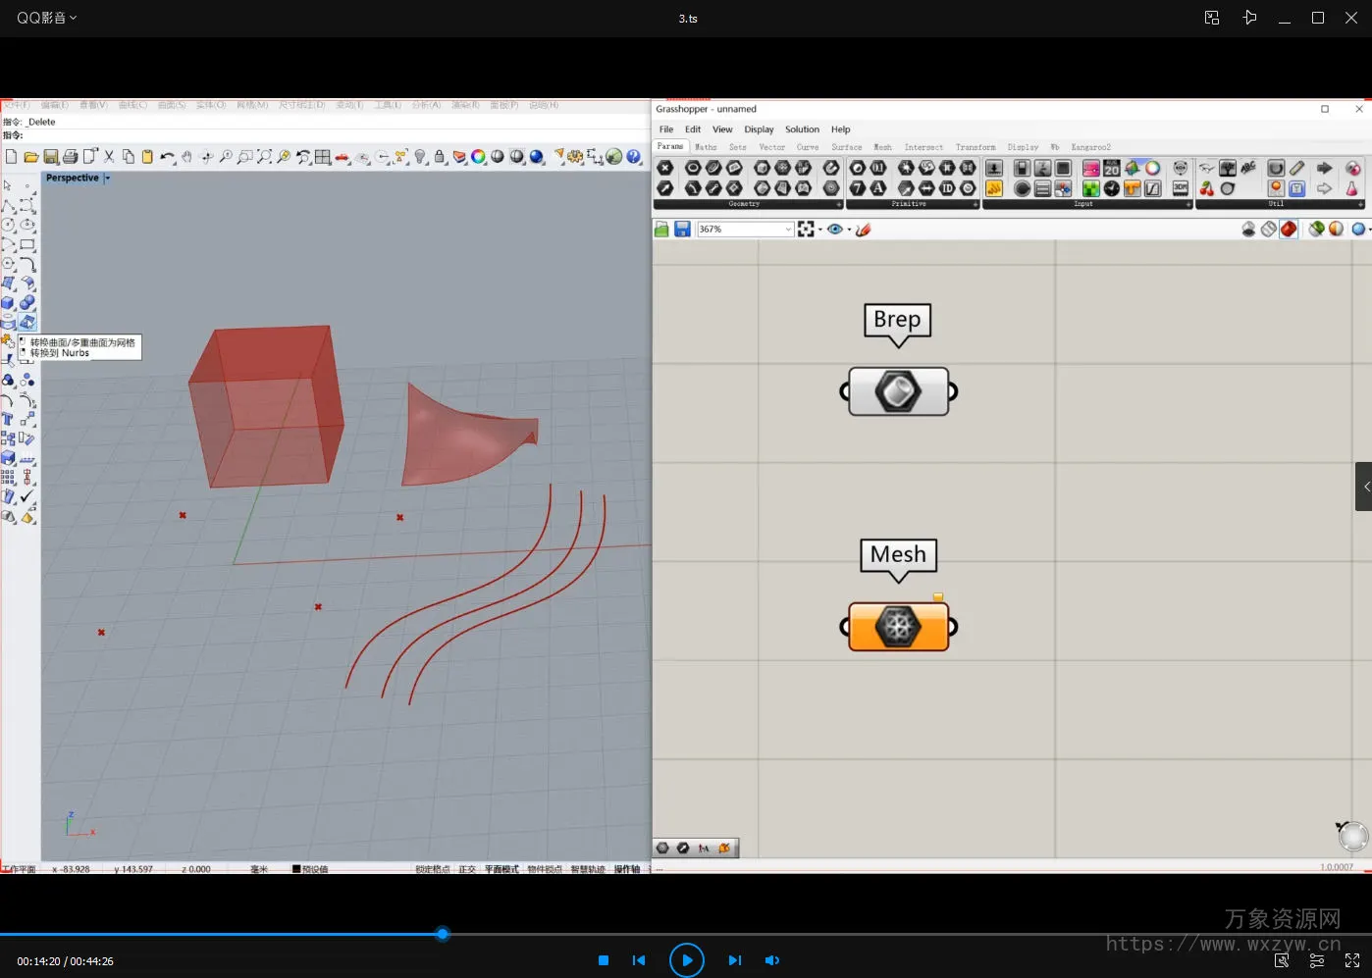Screen dimensions: 1372x978
Task: Open the Solution menu in Grasshopper
Action: (x=802, y=129)
